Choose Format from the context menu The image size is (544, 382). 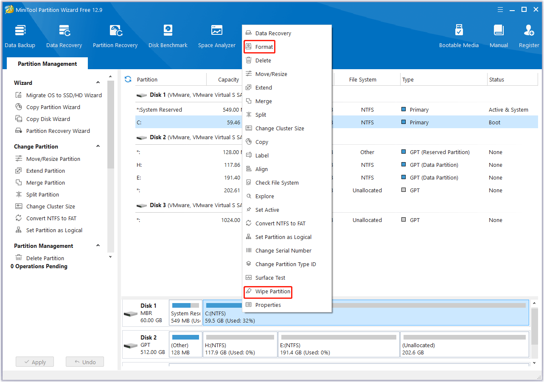click(264, 47)
